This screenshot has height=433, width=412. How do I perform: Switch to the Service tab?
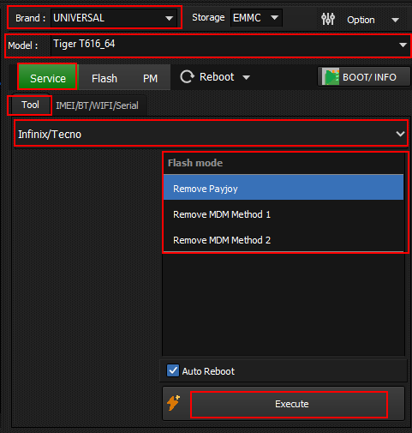(x=48, y=78)
